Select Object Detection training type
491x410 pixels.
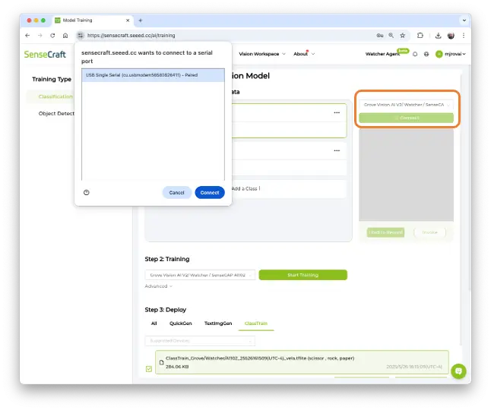55,113
